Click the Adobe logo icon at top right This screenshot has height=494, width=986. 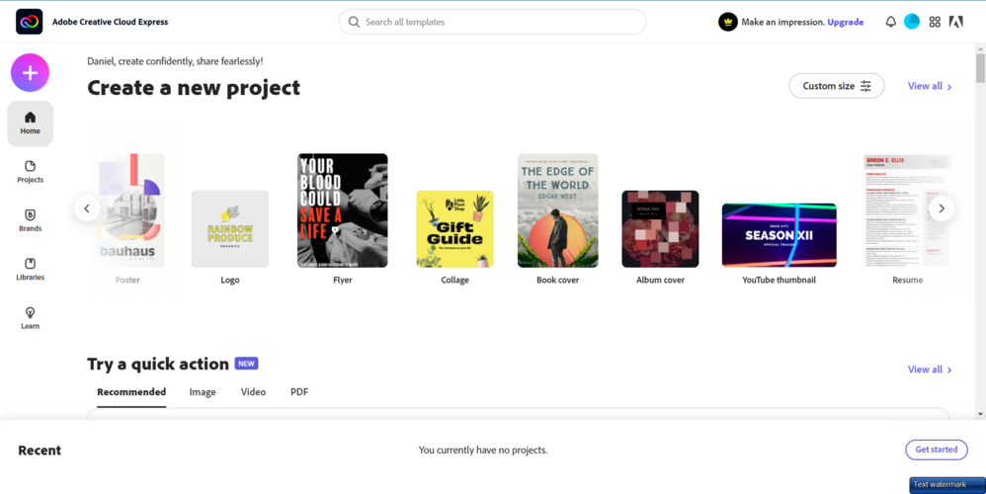955,22
